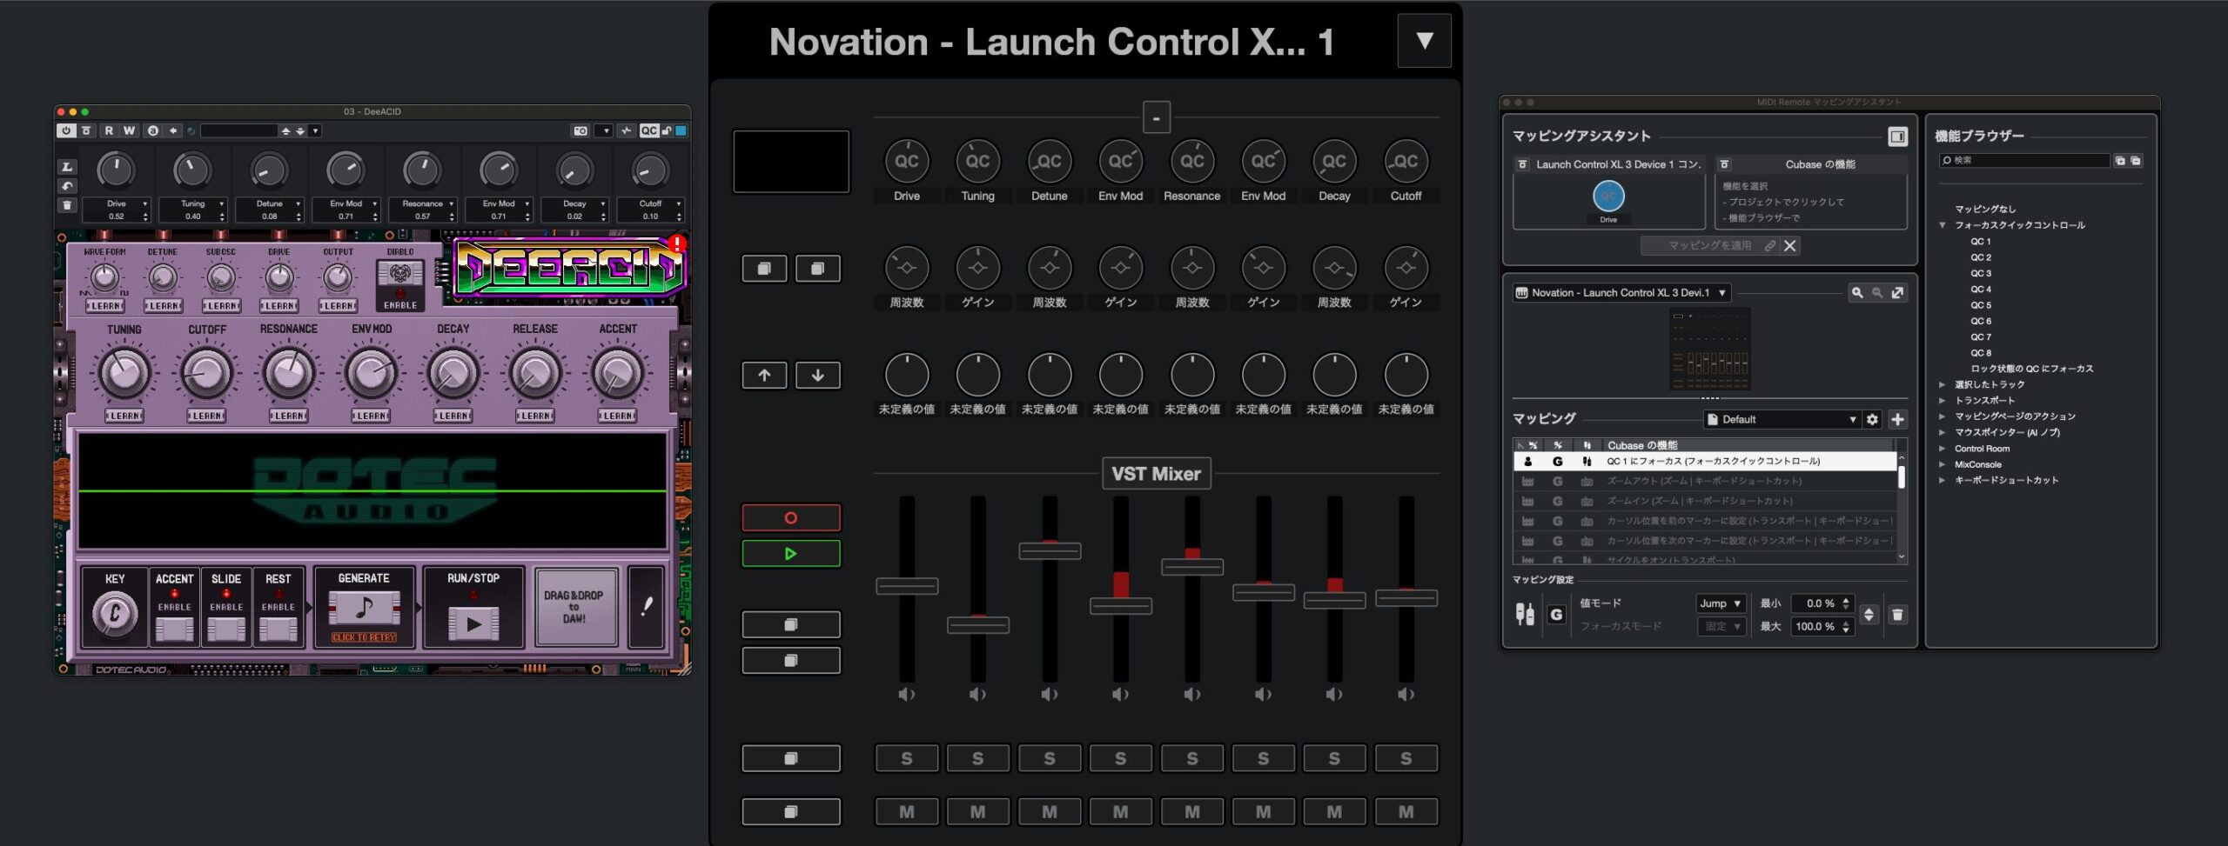
Task: Click the mapping settings gear icon
Action: click(1872, 419)
